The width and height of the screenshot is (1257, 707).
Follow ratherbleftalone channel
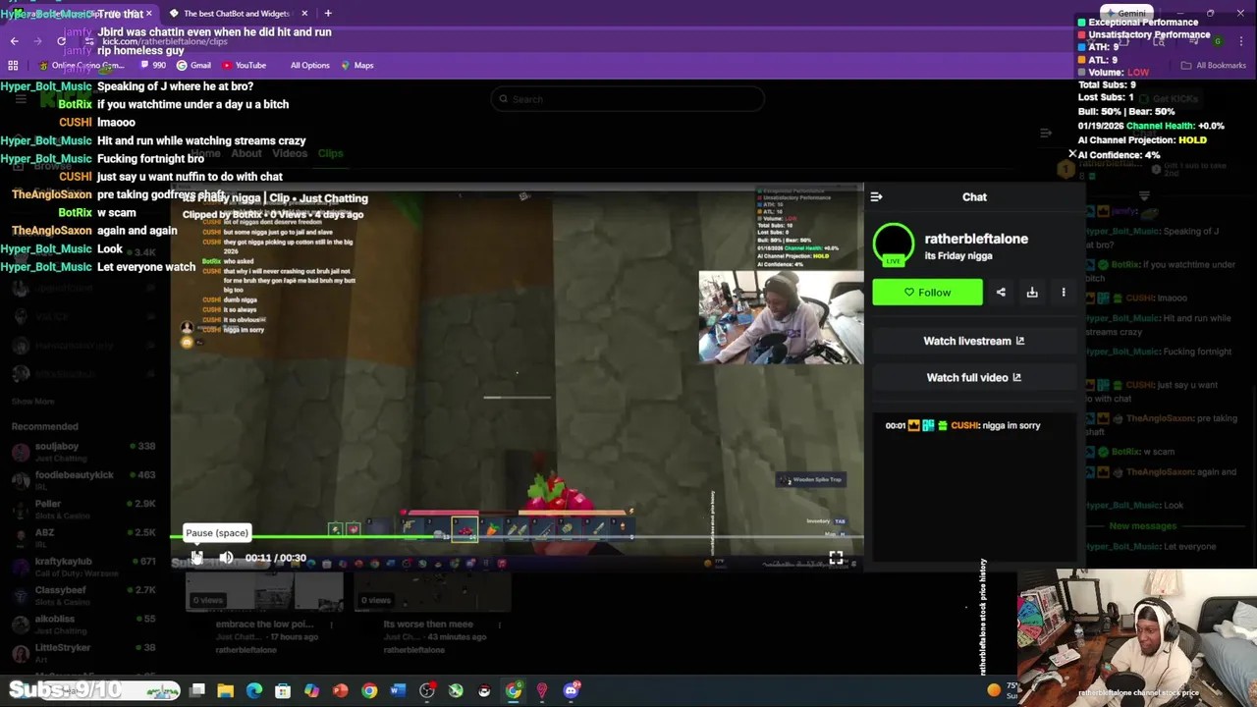pyautogui.click(x=927, y=292)
